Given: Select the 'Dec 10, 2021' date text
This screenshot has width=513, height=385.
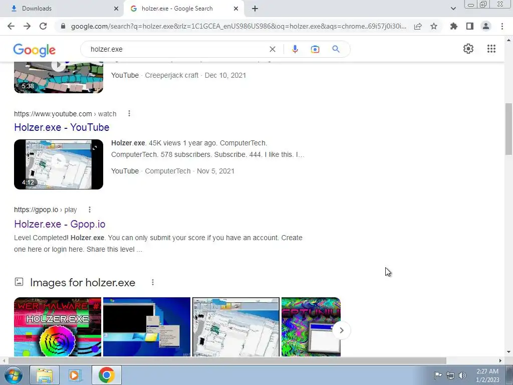Looking at the screenshot, I should click(225, 75).
